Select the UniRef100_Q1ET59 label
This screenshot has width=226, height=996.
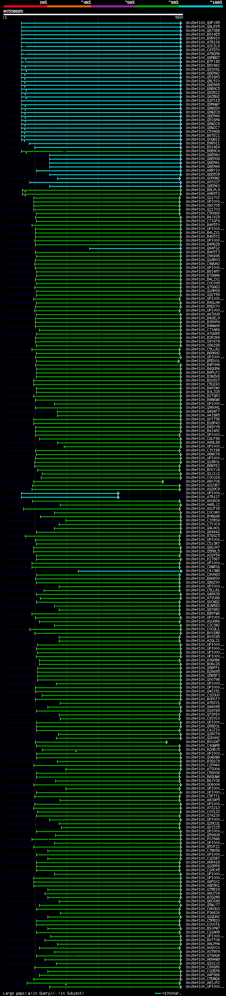[x=203, y=295]
